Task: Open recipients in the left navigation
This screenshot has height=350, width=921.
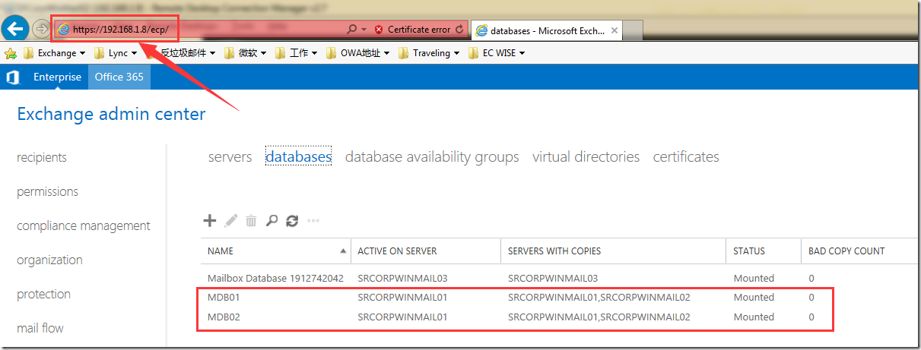Action: (42, 157)
